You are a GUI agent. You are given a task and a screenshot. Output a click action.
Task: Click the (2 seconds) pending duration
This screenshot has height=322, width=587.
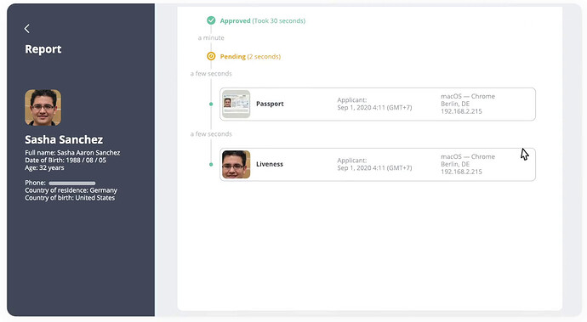click(264, 56)
